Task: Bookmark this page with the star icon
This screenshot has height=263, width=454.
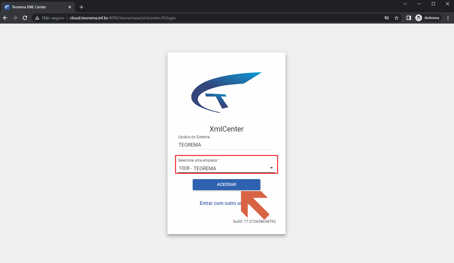Action: [397, 18]
